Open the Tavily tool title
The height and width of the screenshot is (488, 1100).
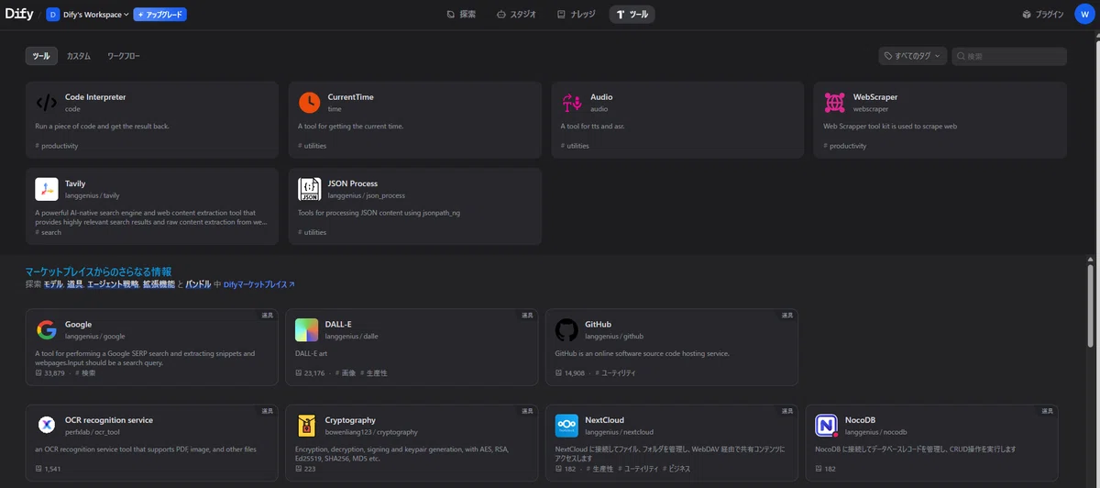tap(75, 183)
